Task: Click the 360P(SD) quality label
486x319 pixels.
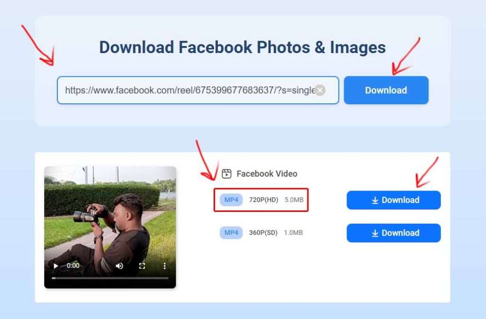Action: [x=263, y=233]
